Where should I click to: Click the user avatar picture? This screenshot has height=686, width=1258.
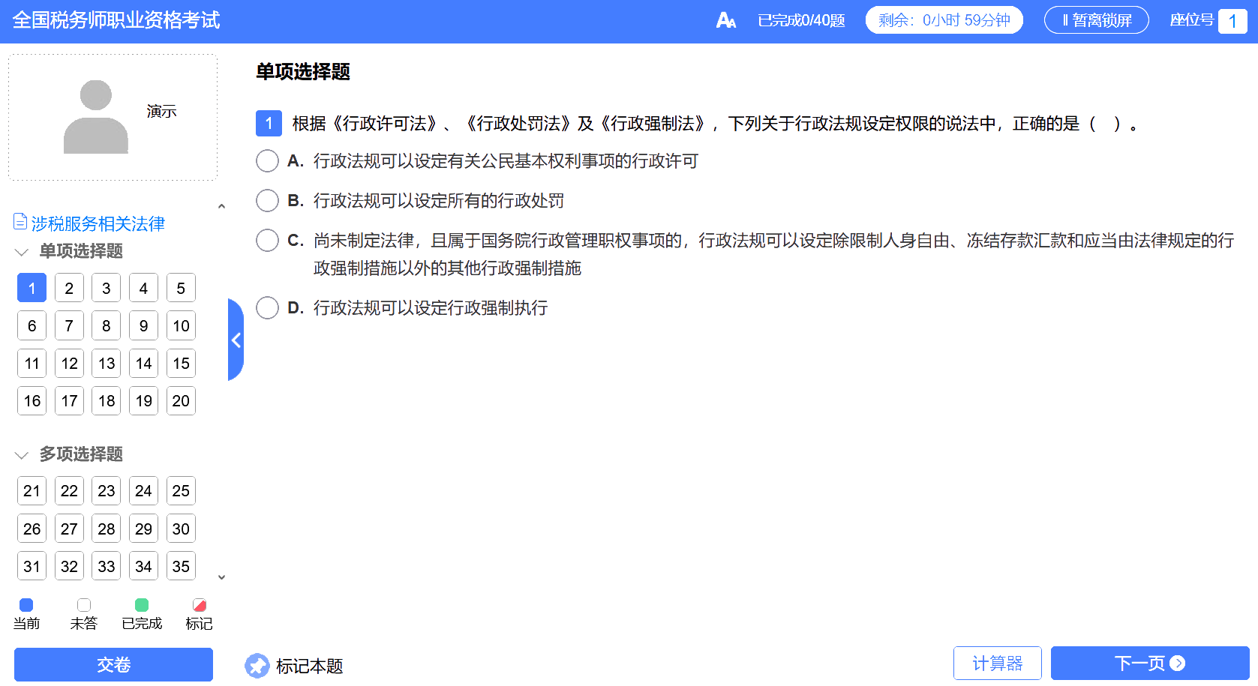(96, 117)
